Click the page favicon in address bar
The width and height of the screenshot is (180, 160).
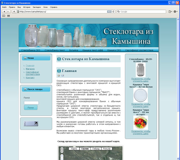[x=18, y=12]
